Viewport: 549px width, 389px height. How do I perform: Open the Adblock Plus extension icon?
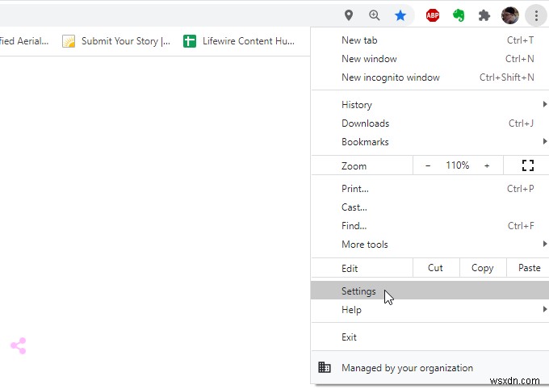click(x=433, y=15)
